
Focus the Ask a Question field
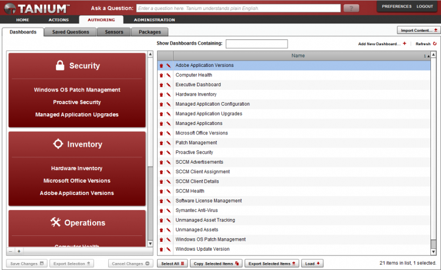(x=238, y=8)
